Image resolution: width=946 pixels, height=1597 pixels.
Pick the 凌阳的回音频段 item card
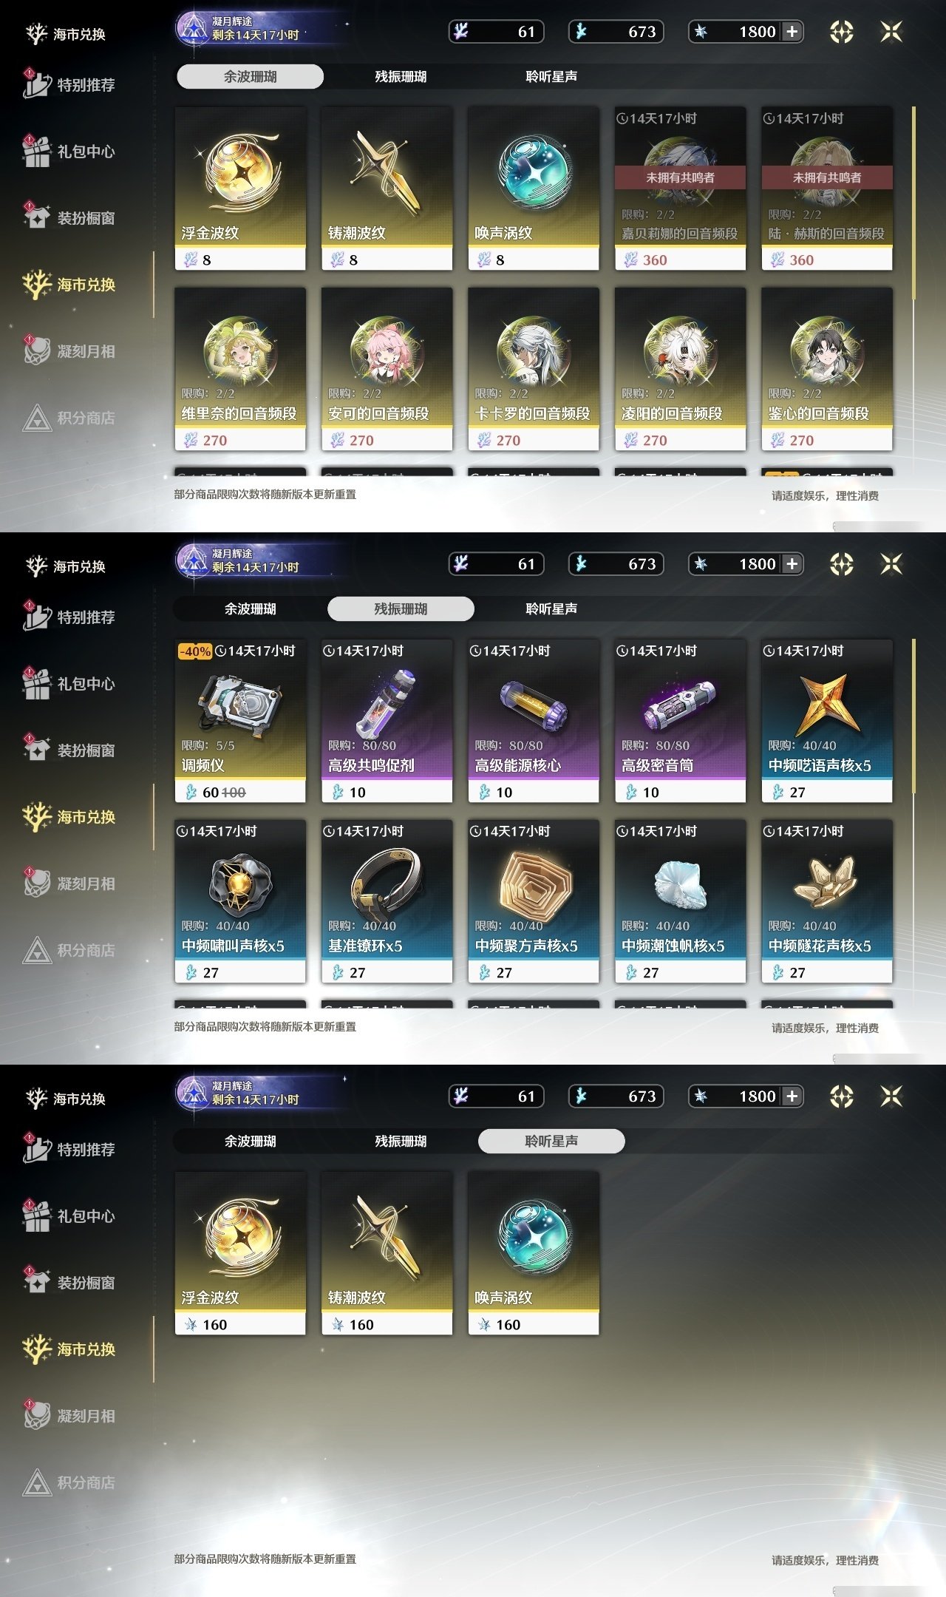pyautogui.click(x=680, y=369)
